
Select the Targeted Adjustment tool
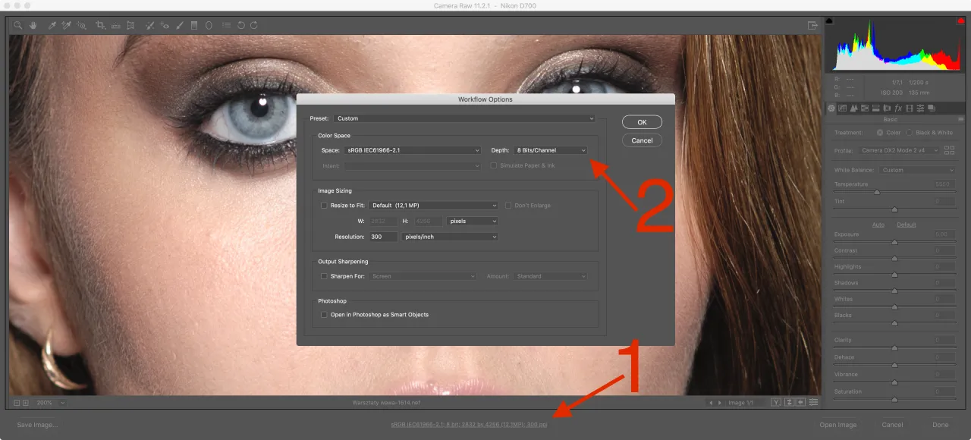click(x=82, y=25)
